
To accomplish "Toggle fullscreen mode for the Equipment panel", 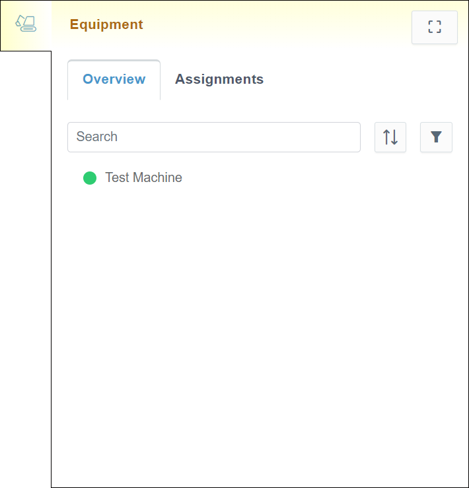I will pyautogui.click(x=434, y=27).
